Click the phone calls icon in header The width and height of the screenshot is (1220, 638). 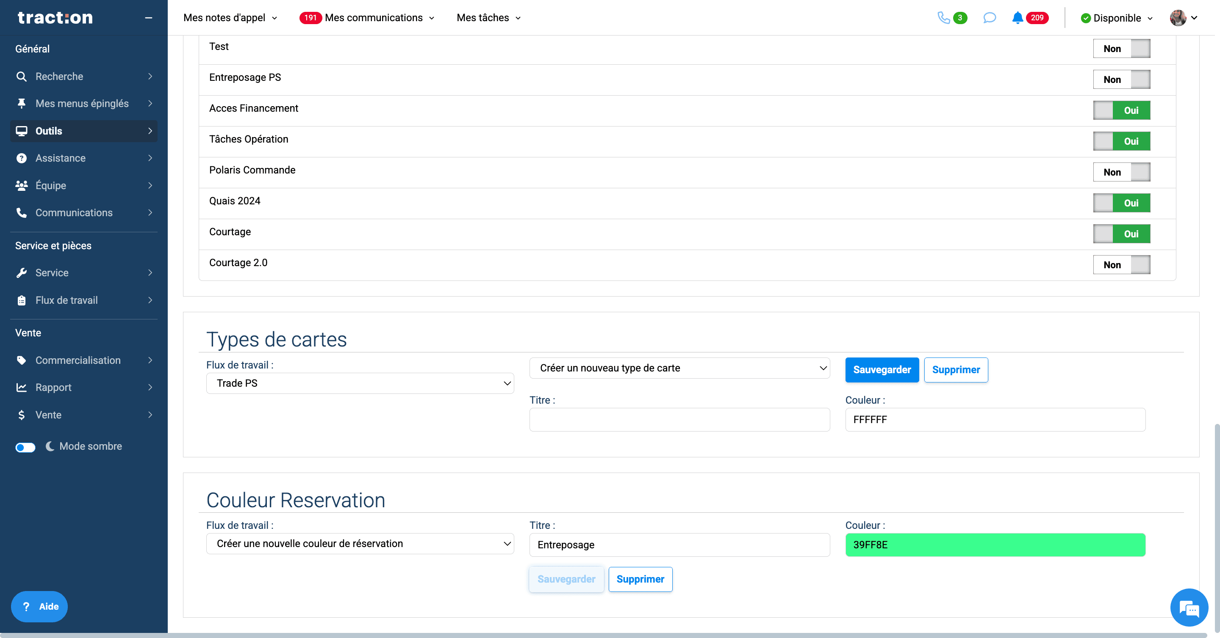943,18
